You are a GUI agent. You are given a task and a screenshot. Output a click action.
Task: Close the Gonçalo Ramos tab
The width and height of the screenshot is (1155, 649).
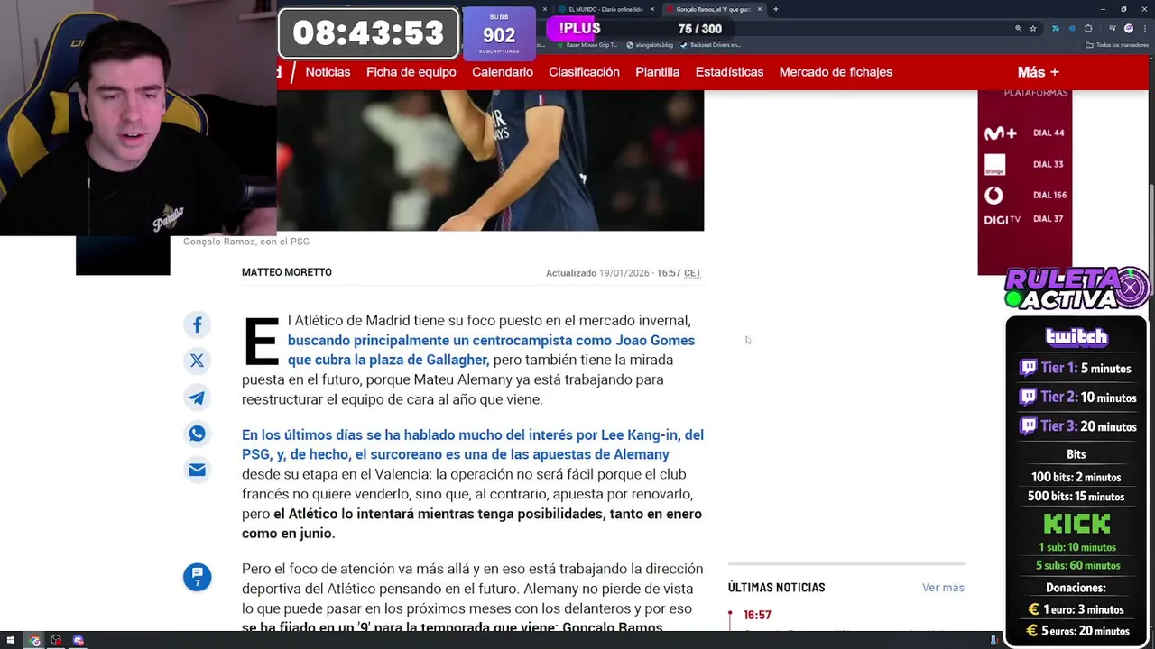760,9
